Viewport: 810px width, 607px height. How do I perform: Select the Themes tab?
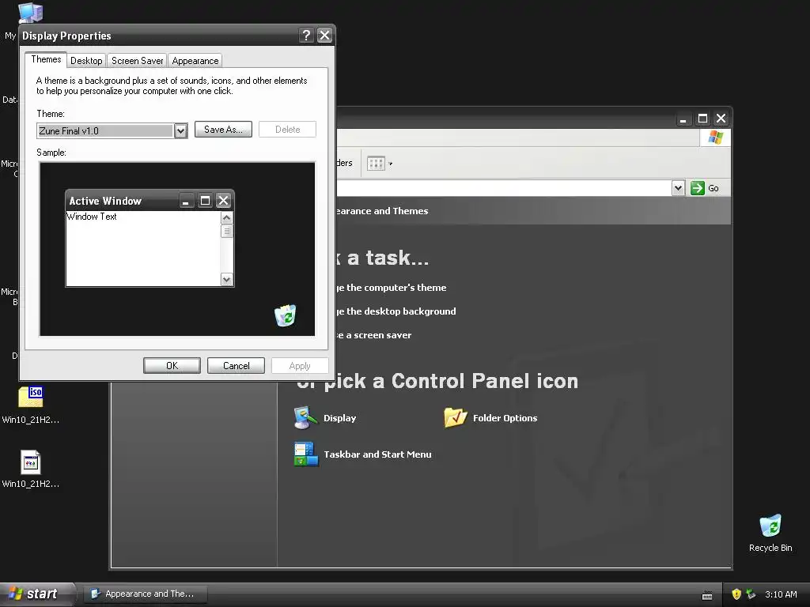46,59
